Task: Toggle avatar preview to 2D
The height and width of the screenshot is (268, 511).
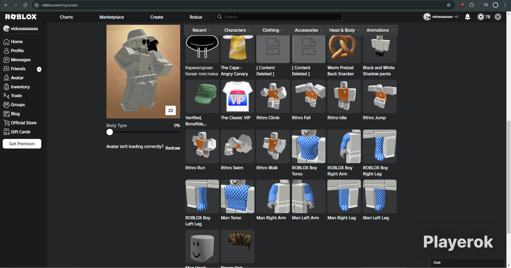Action: coord(171,110)
